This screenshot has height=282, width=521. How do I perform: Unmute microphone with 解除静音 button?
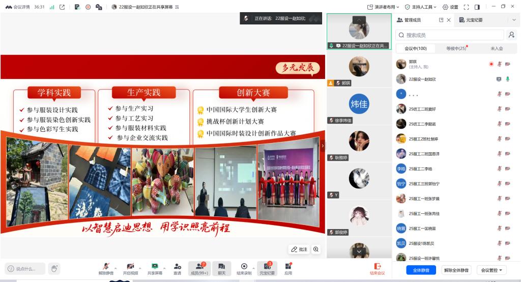click(x=105, y=268)
